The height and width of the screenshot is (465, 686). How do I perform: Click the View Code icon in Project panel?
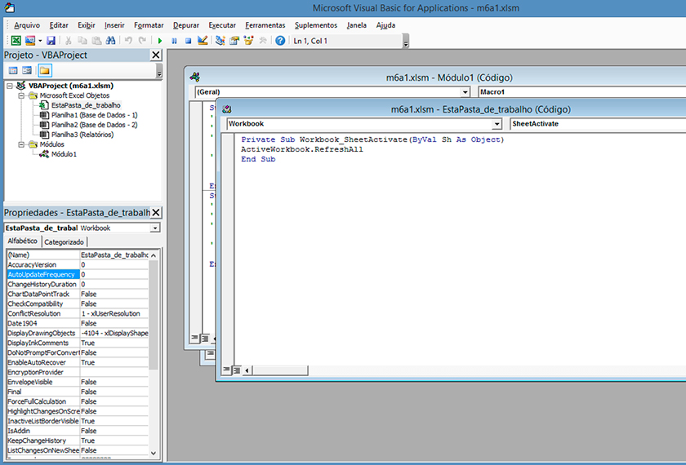(x=13, y=70)
